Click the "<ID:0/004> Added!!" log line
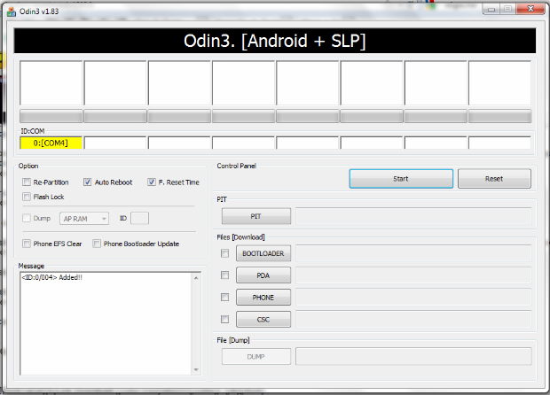Image resolution: width=550 pixels, height=395 pixels. point(52,277)
